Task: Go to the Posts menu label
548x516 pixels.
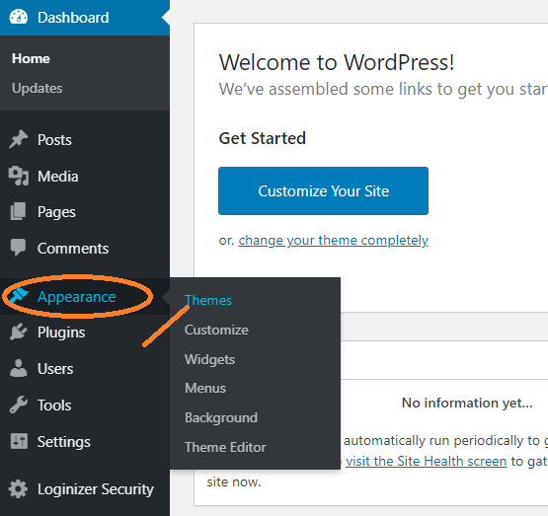Action: pyautogui.click(x=54, y=140)
